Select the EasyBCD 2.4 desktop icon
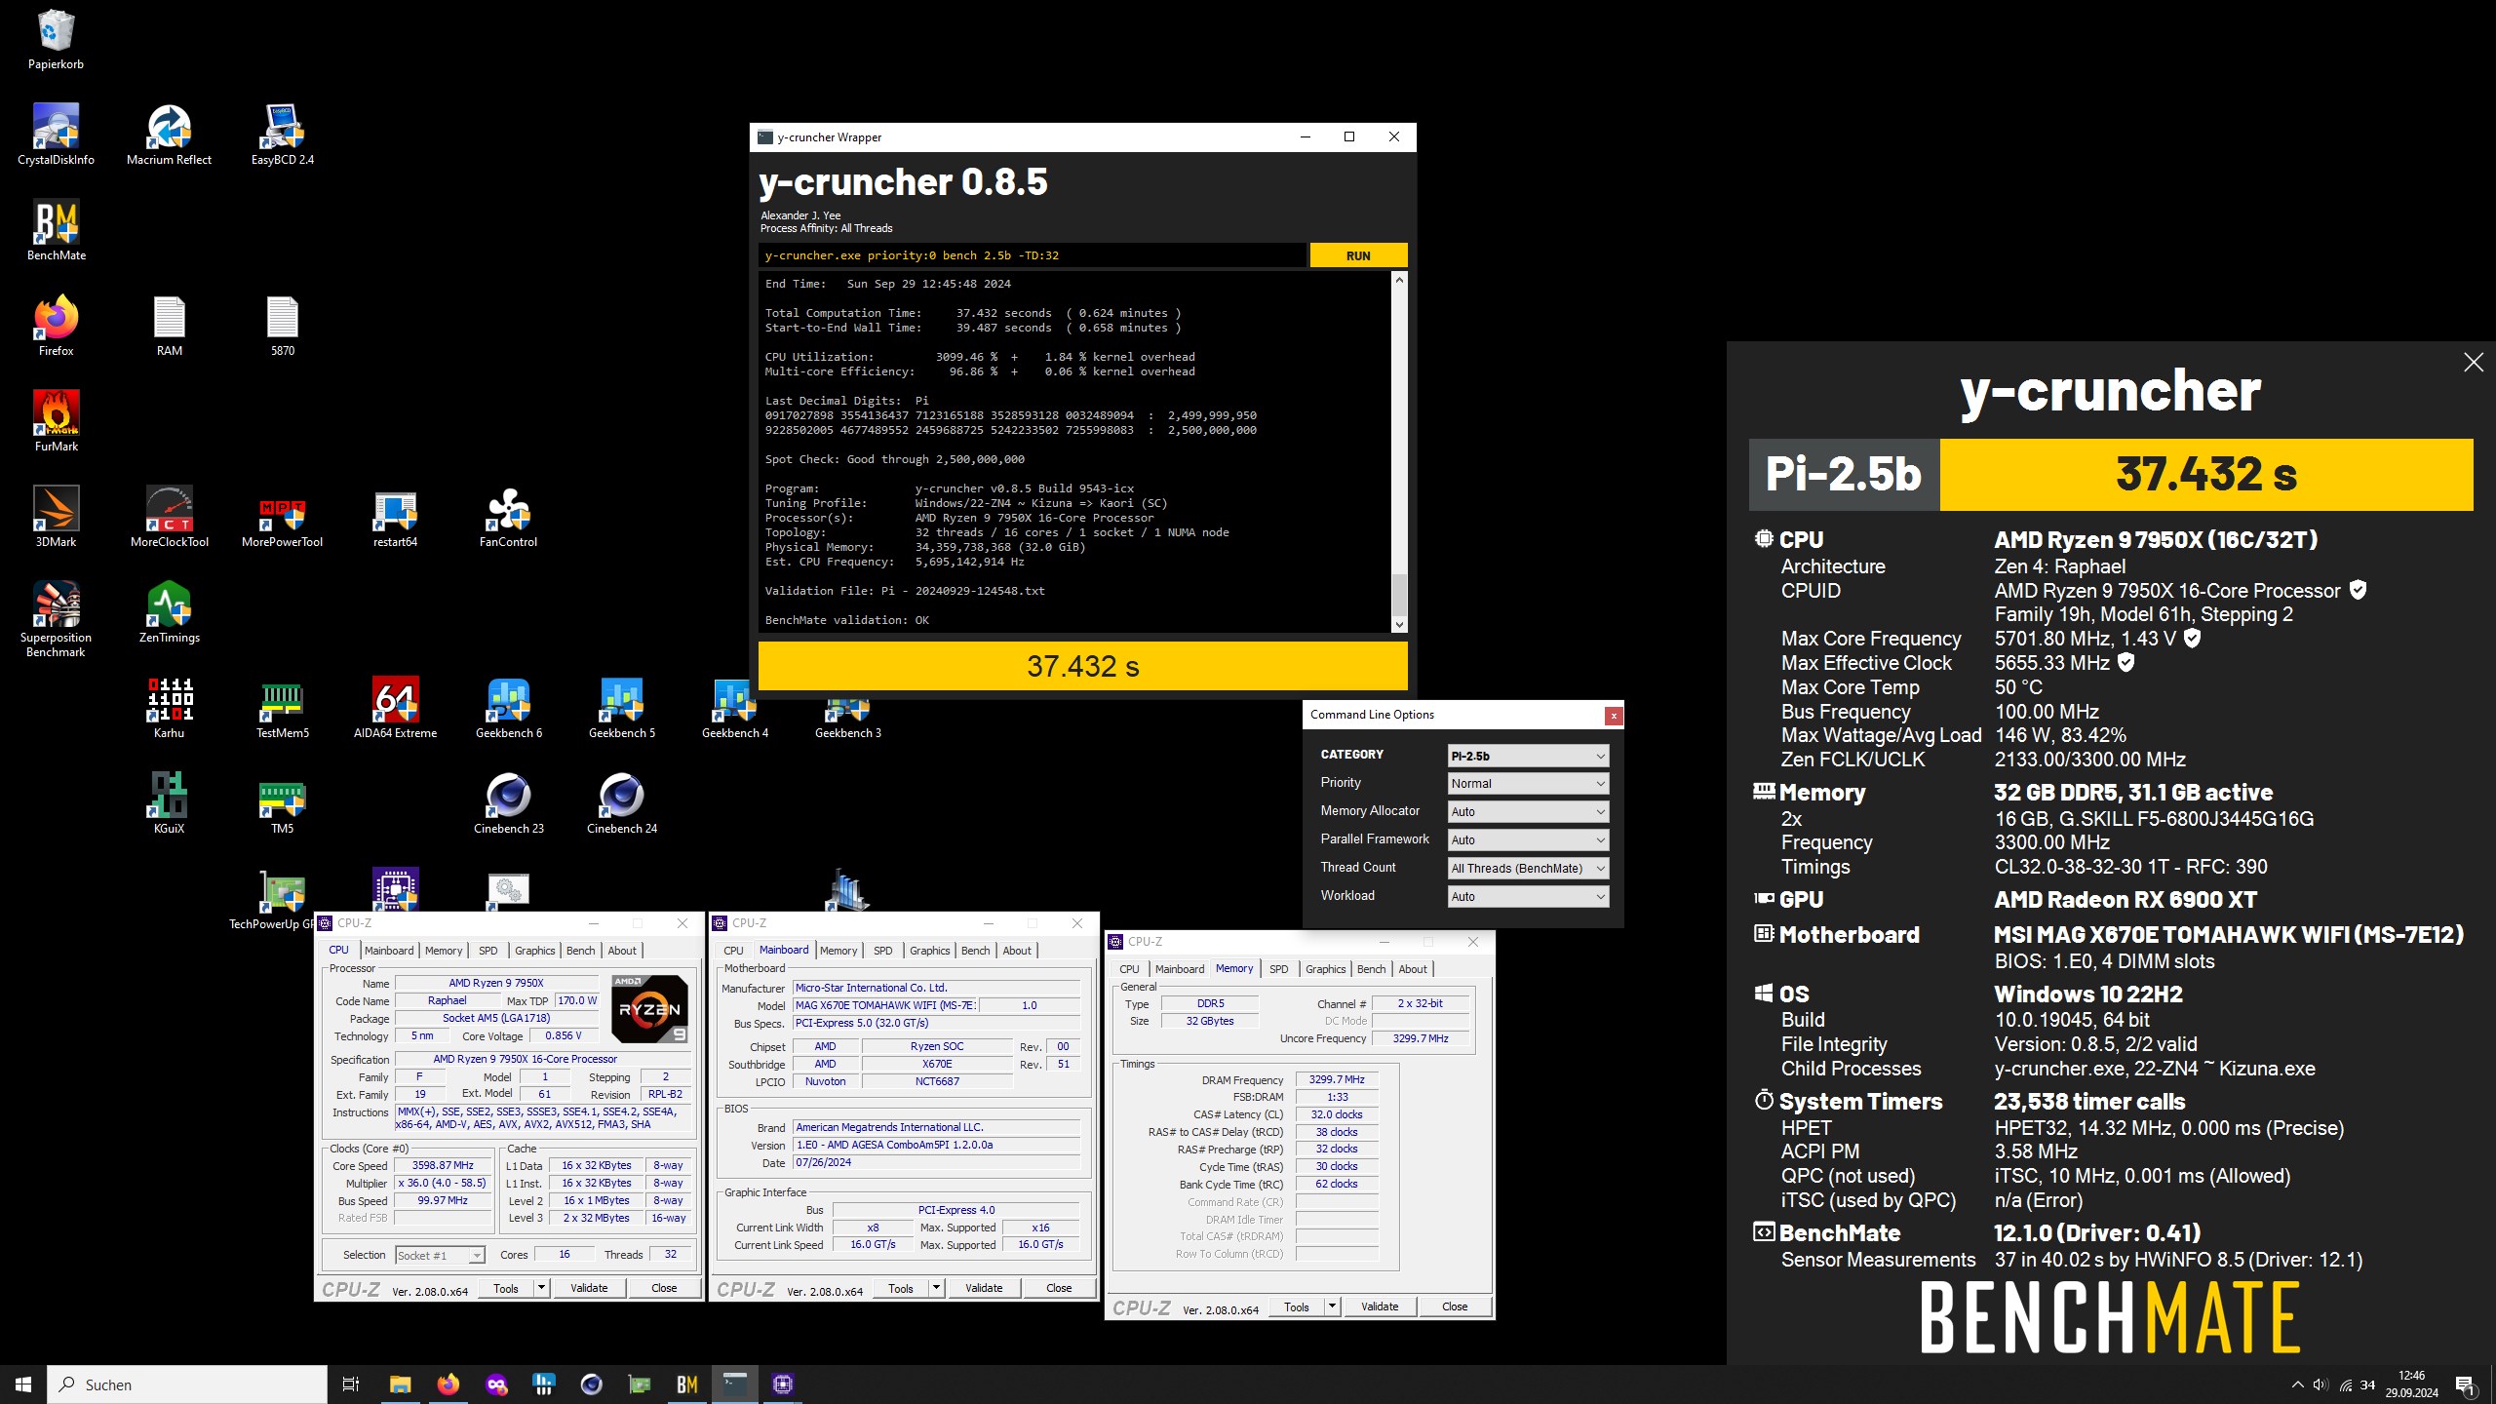2496x1404 pixels. (x=282, y=136)
